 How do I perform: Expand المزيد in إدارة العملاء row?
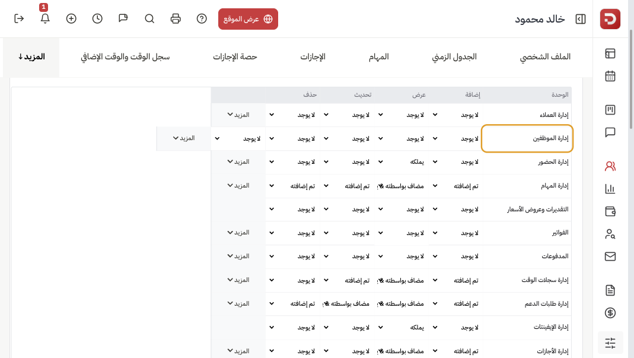(238, 115)
